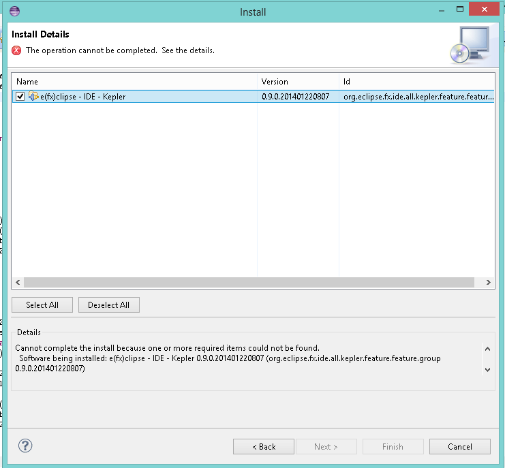
Task: Click the Cancel button
Action: [460, 447]
